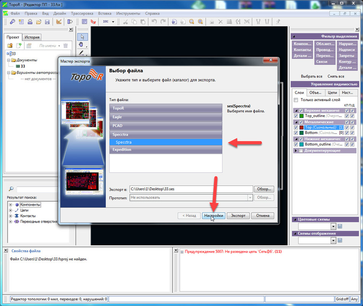Click the copy icon in toolbar
Viewport: 363px width, 306px height.
(x=134, y=22)
